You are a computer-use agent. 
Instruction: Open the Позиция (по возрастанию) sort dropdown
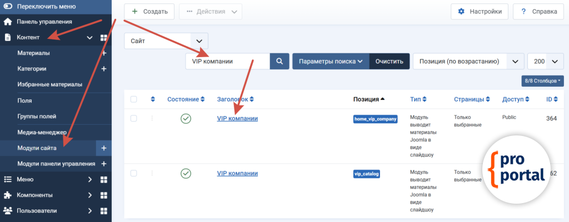[x=468, y=62]
